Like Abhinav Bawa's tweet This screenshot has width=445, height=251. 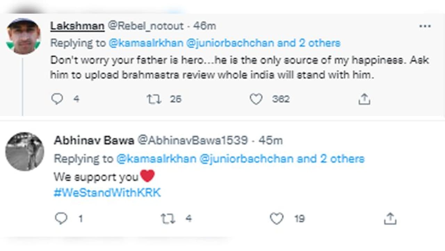tap(277, 219)
